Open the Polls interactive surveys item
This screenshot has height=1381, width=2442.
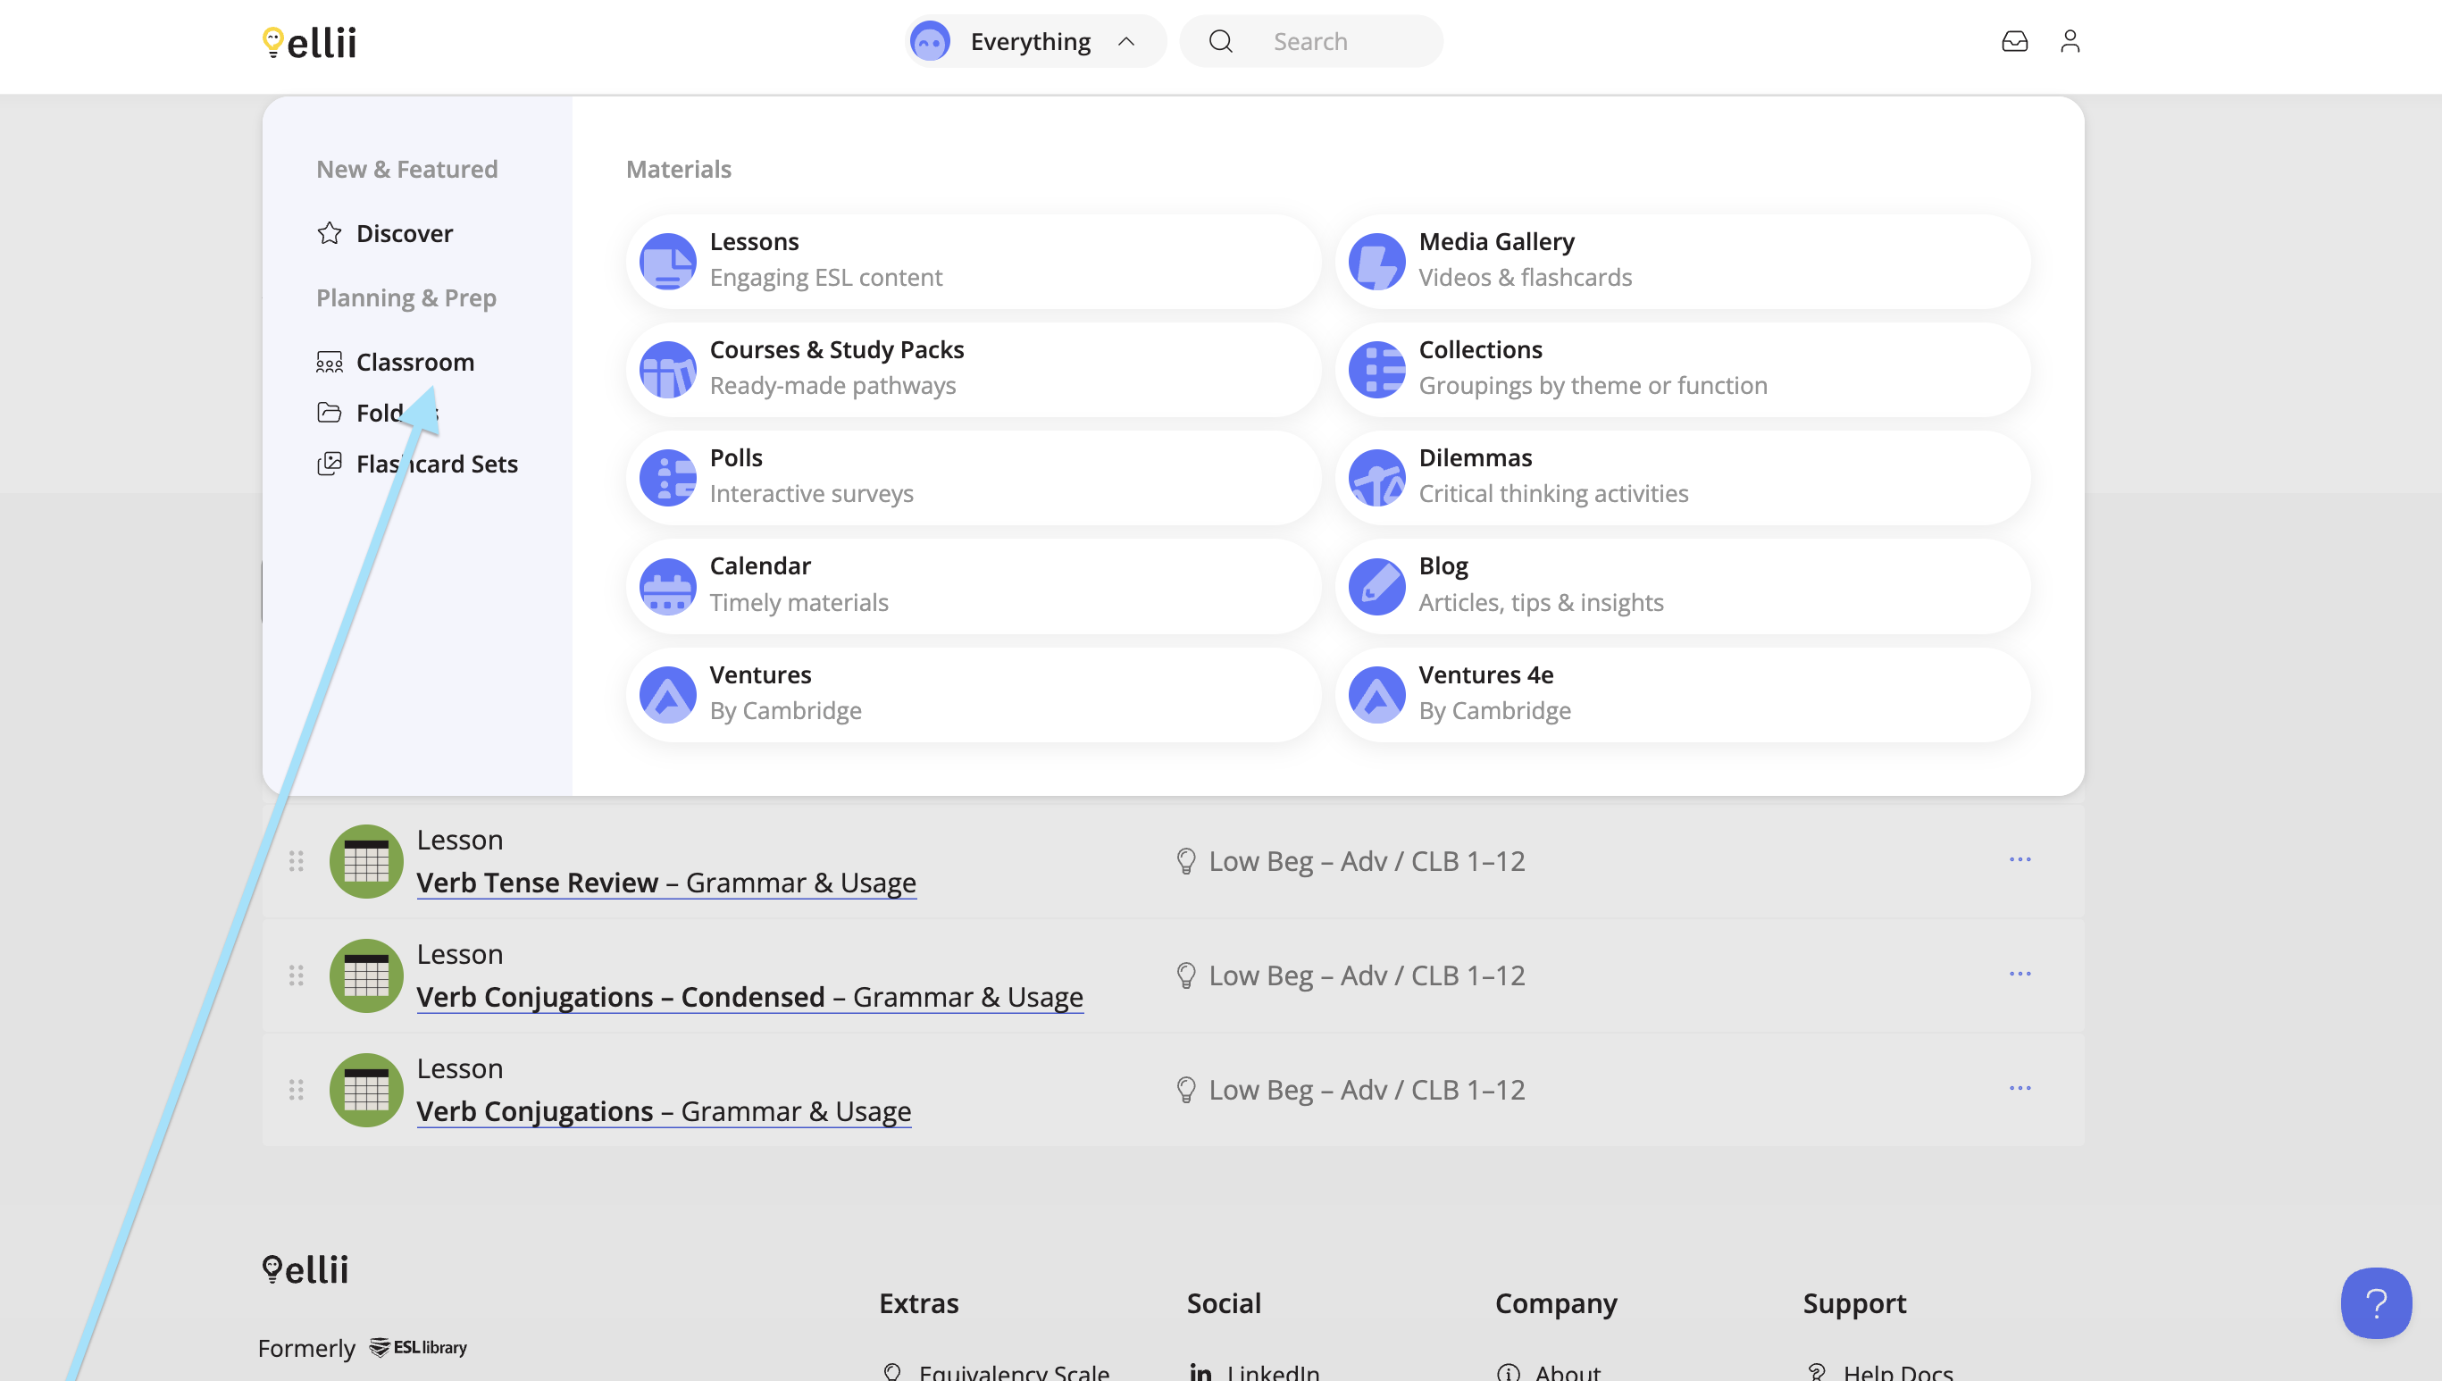973,477
